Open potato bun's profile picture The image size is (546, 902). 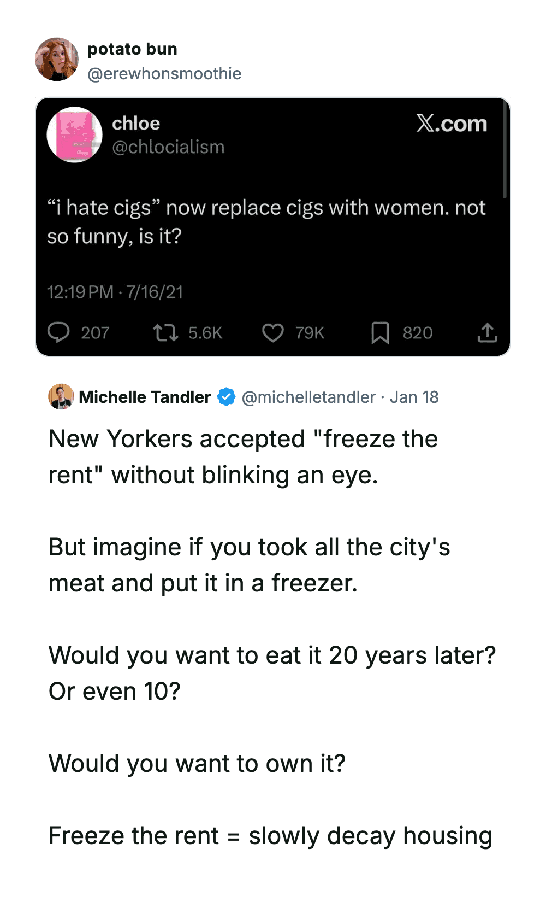57,60
